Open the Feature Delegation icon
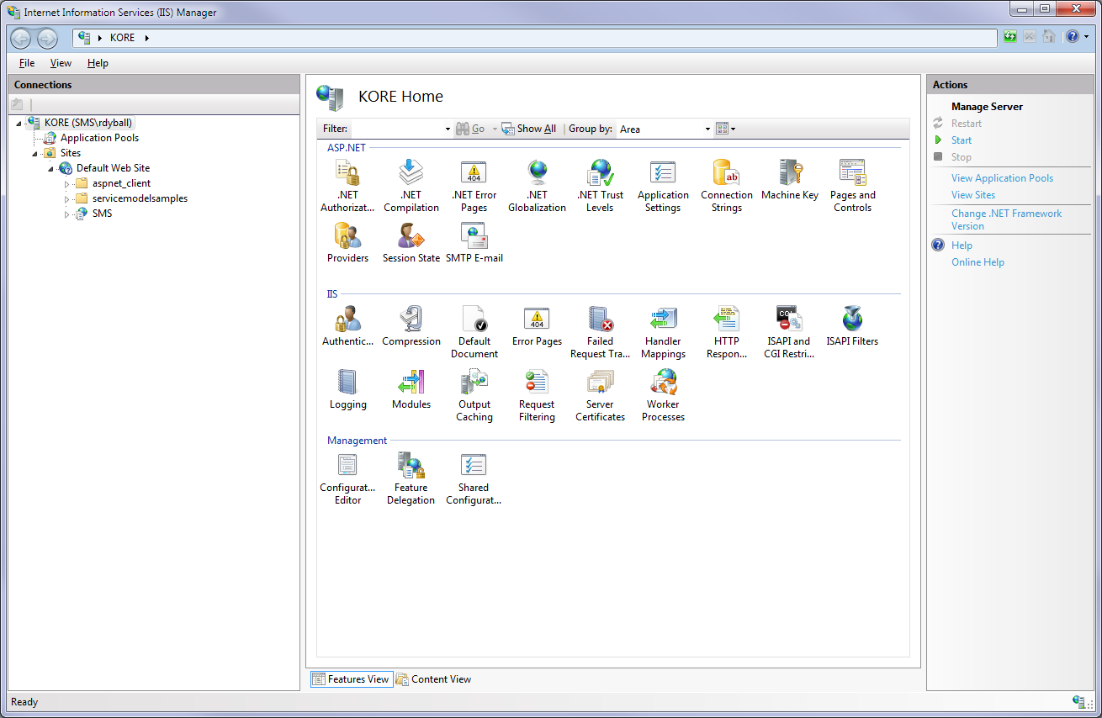 pos(411,467)
